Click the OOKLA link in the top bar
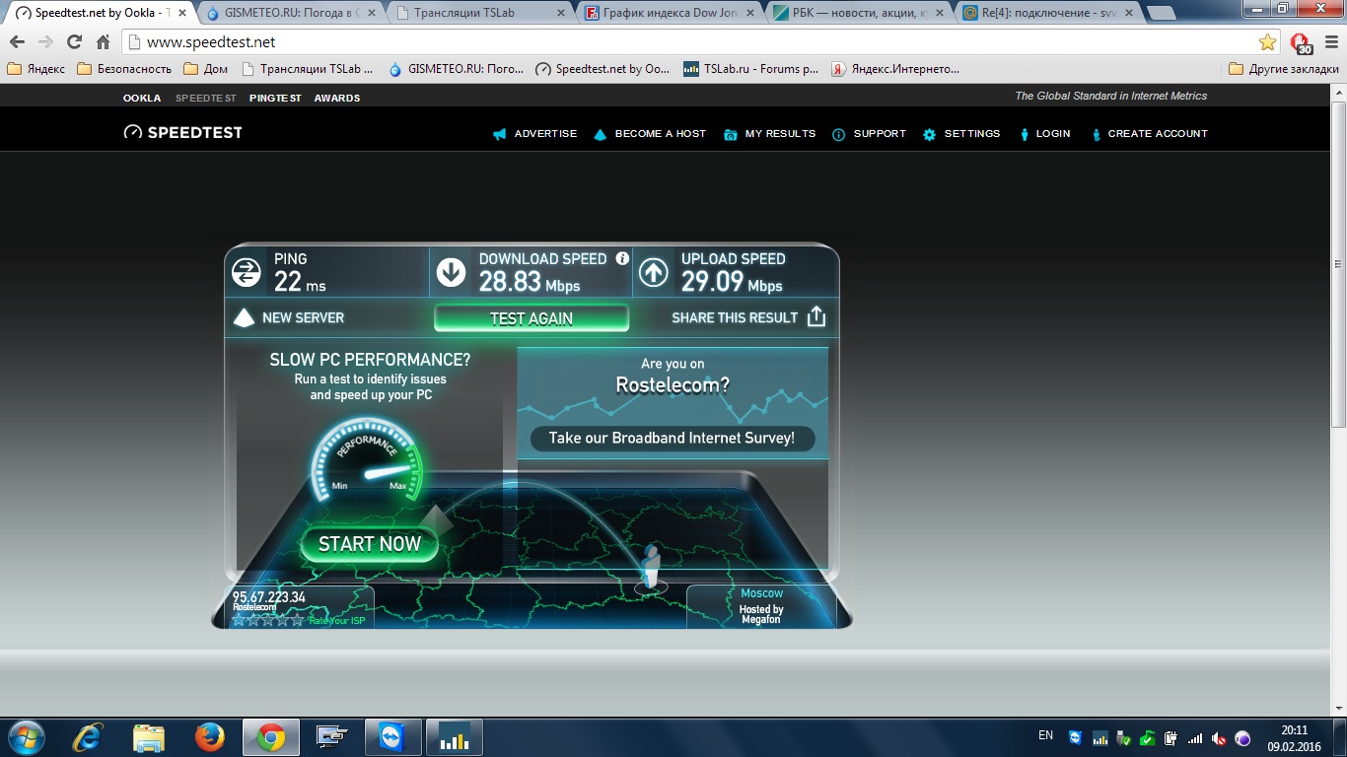 (142, 99)
